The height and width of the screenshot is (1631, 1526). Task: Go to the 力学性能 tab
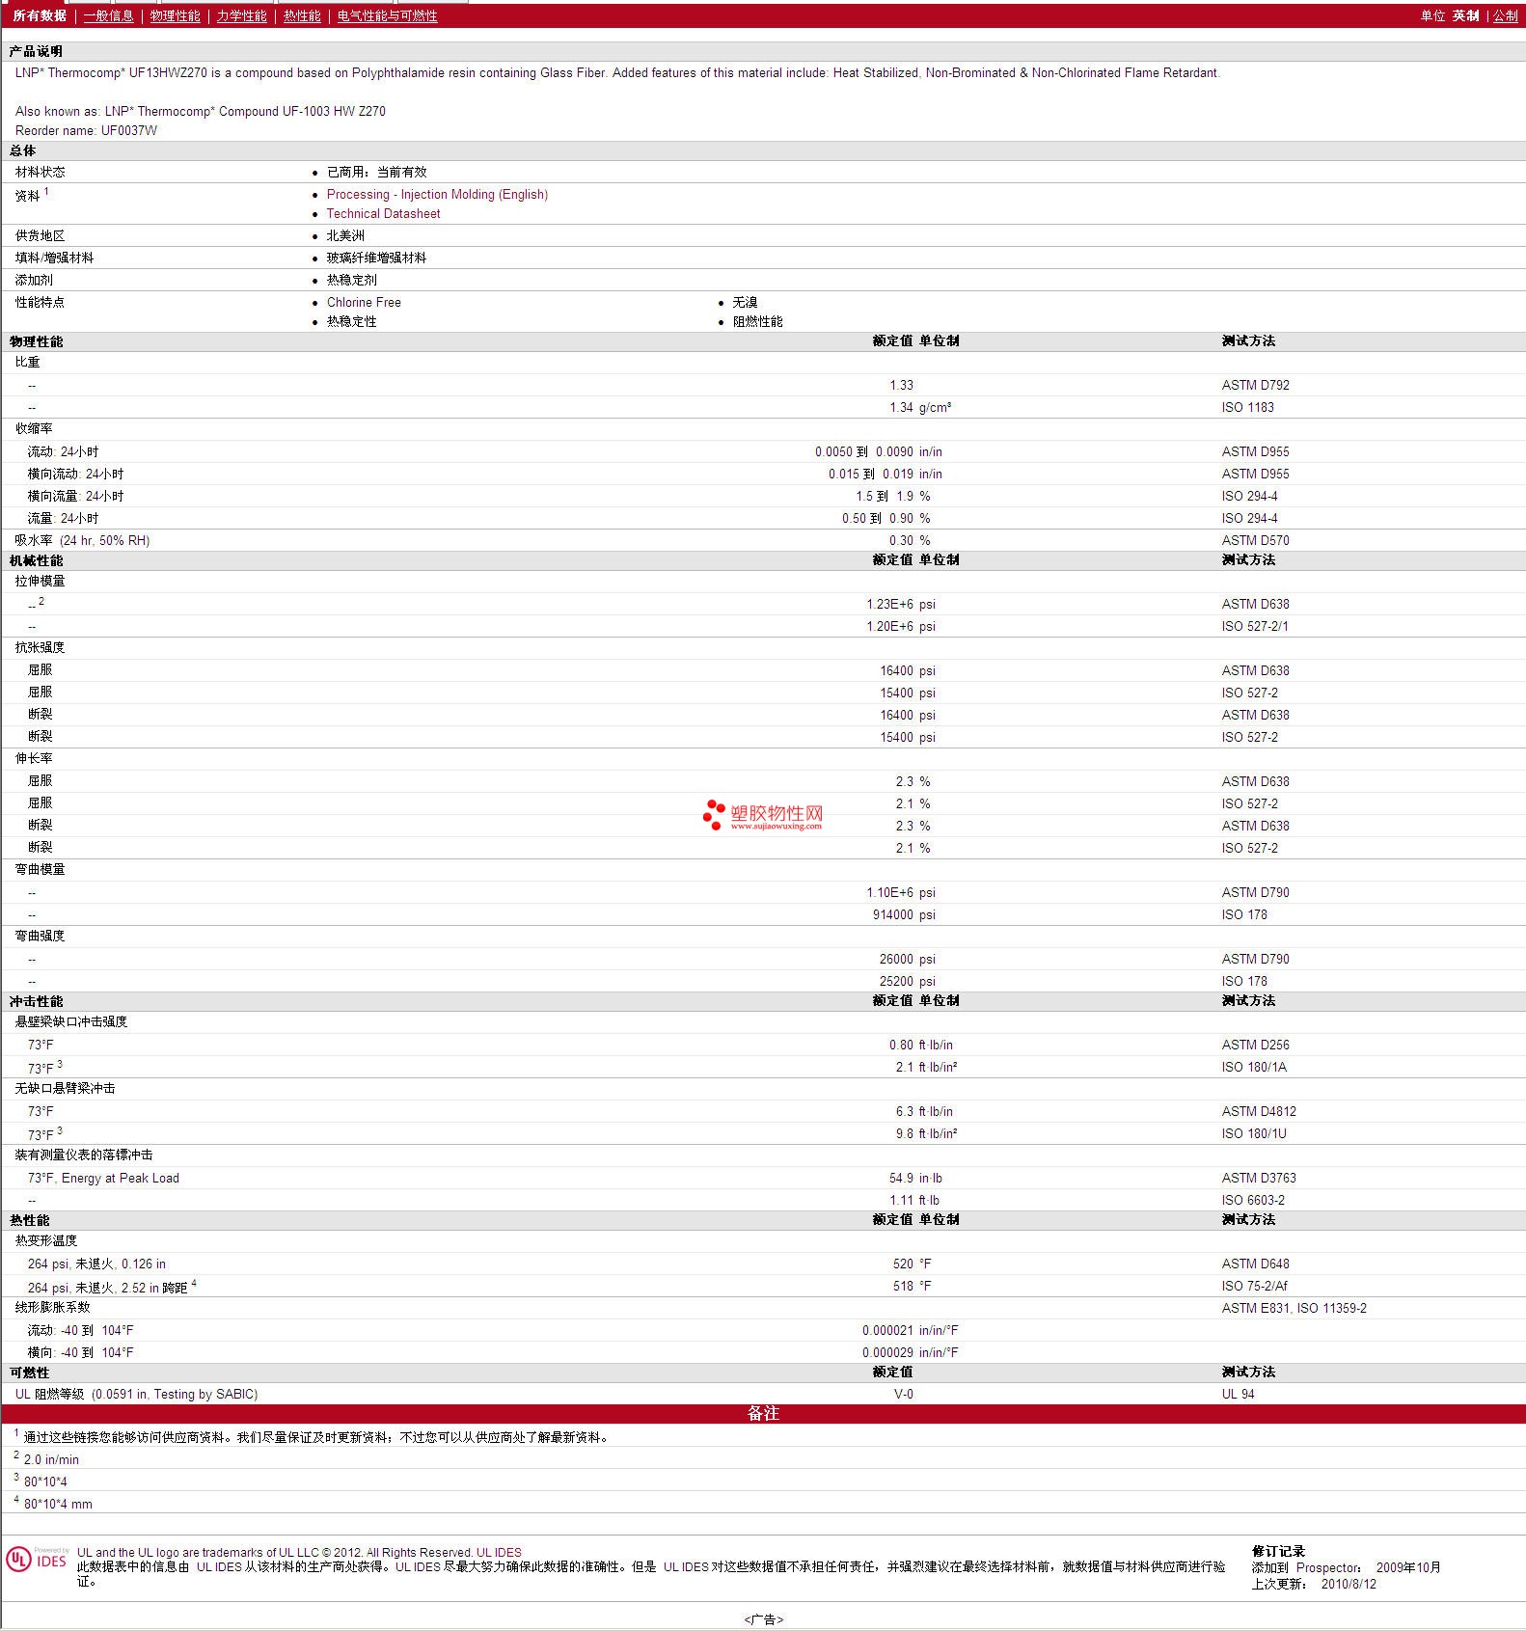[x=241, y=15]
